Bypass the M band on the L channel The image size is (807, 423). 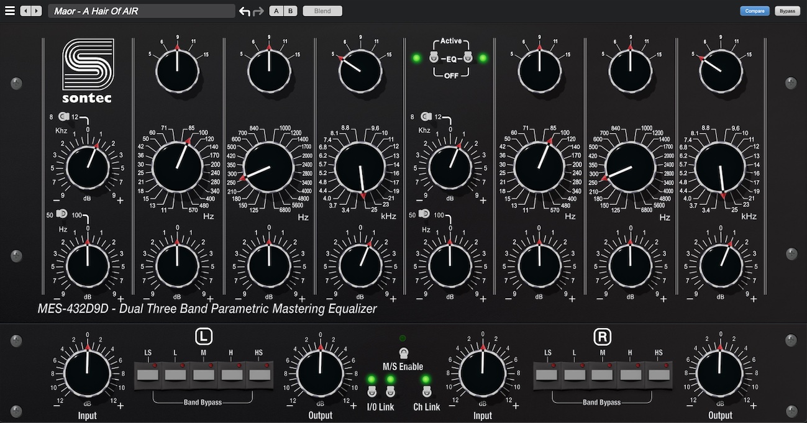[203, 374]
